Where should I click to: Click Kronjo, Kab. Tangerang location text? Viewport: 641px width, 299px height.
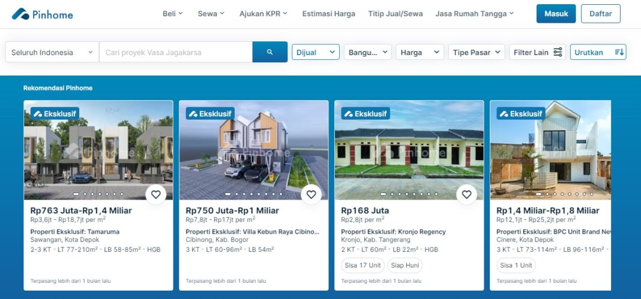coord(375,240)
